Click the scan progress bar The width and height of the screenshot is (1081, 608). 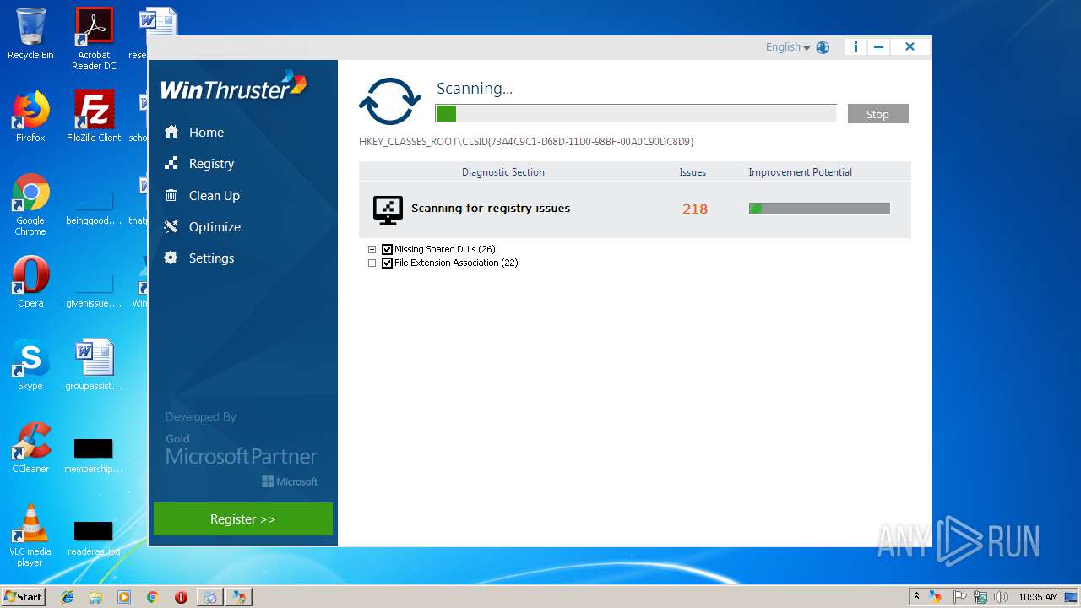coord(636,113)
